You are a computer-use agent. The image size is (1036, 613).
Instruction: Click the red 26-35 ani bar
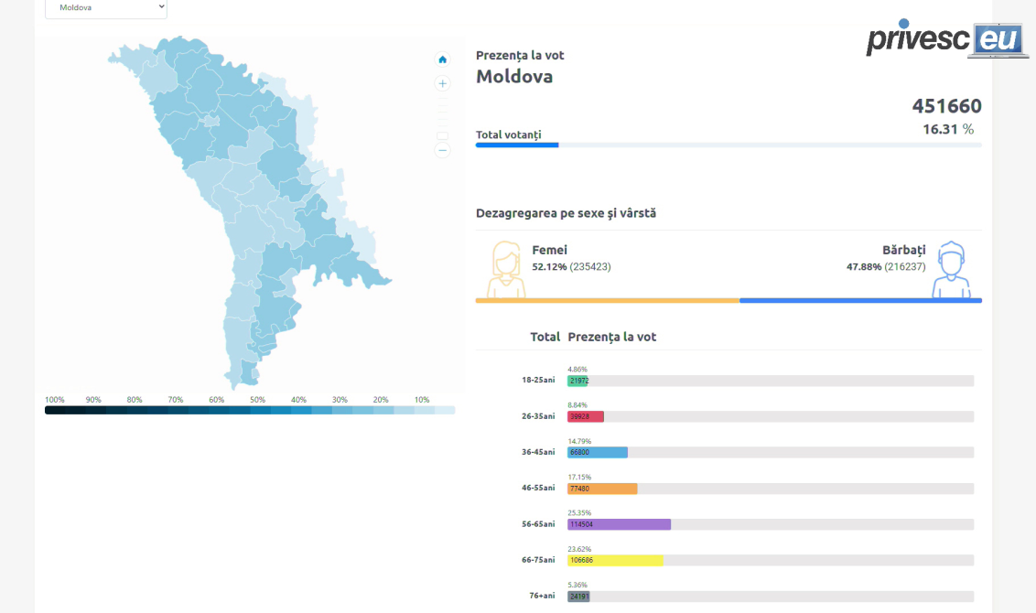(586, 416)
